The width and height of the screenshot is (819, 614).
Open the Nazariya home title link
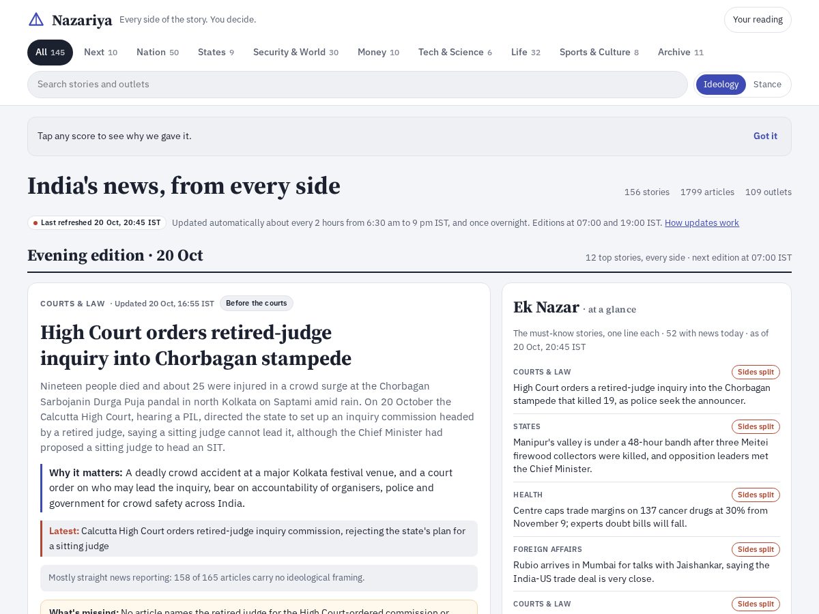coord(82,20)
